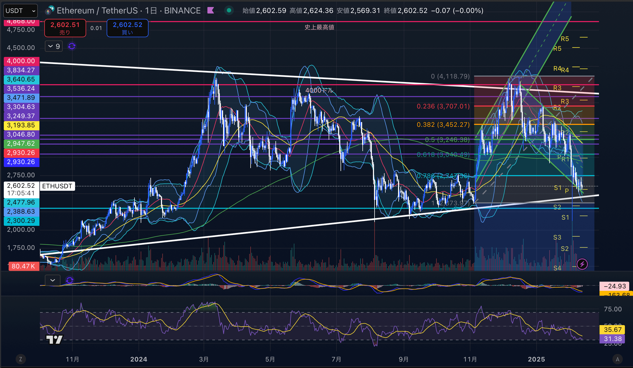The image size is (633, 368).
Task: Click the 9月 label on time axis
Action: pyautogui.click(x=404, y=359)
